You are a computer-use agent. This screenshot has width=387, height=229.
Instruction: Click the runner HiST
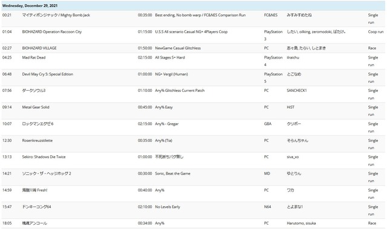tap(290, 107)
